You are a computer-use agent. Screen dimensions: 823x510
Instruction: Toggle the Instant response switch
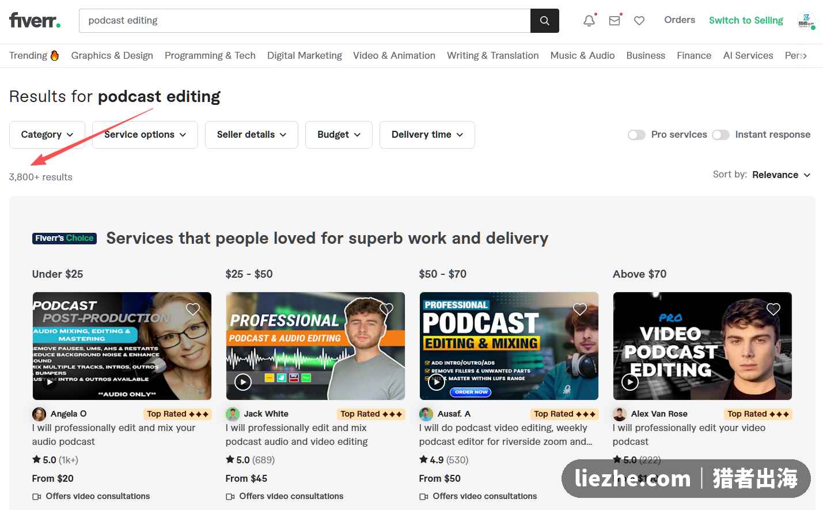(720, 135)
